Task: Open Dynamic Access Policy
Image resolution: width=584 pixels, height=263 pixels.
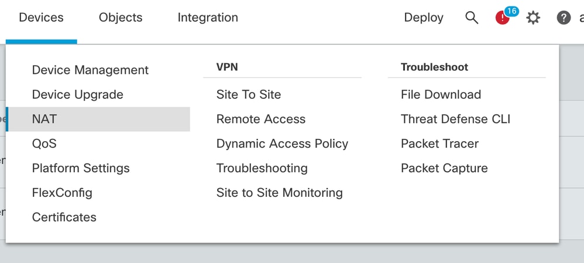Action: click(x=282, y=144)
